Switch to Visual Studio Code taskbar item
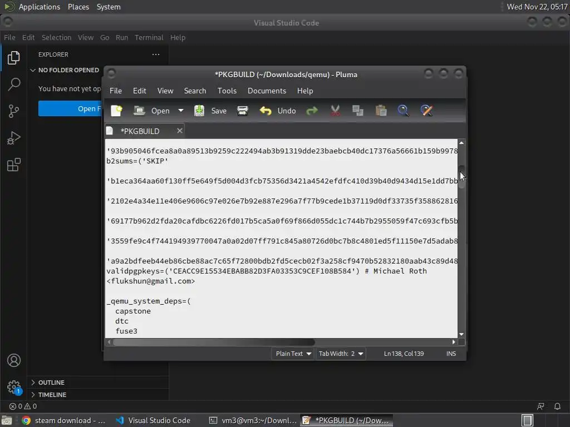The height and width of the screenshot is (427, 570). point(154,420)
